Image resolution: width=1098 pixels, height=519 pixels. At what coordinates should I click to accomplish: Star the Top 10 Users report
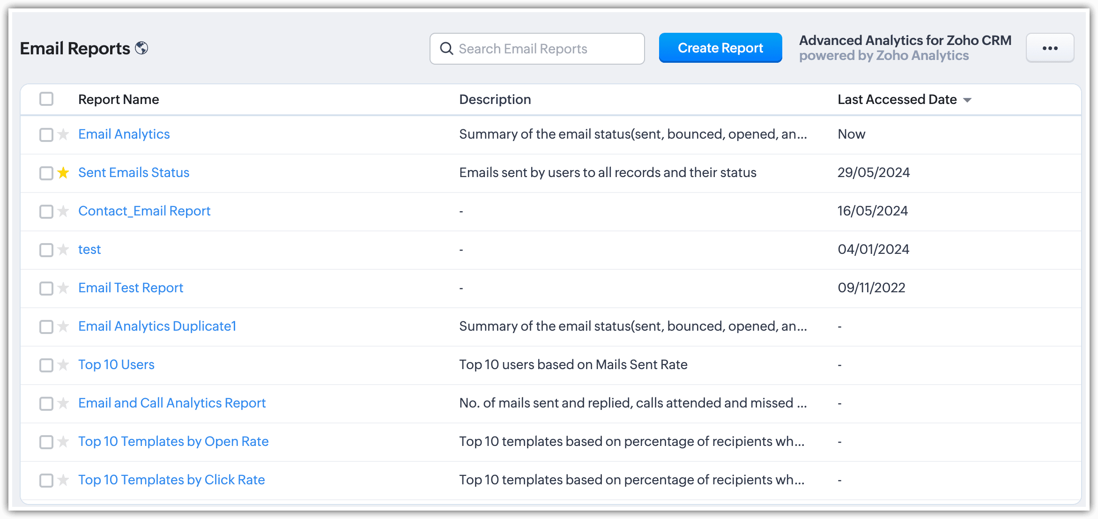(63, 365)
